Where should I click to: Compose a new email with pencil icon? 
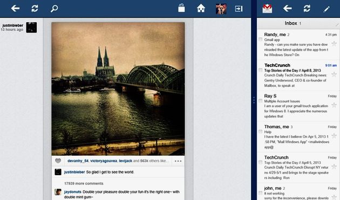click(x=327, y=9)
